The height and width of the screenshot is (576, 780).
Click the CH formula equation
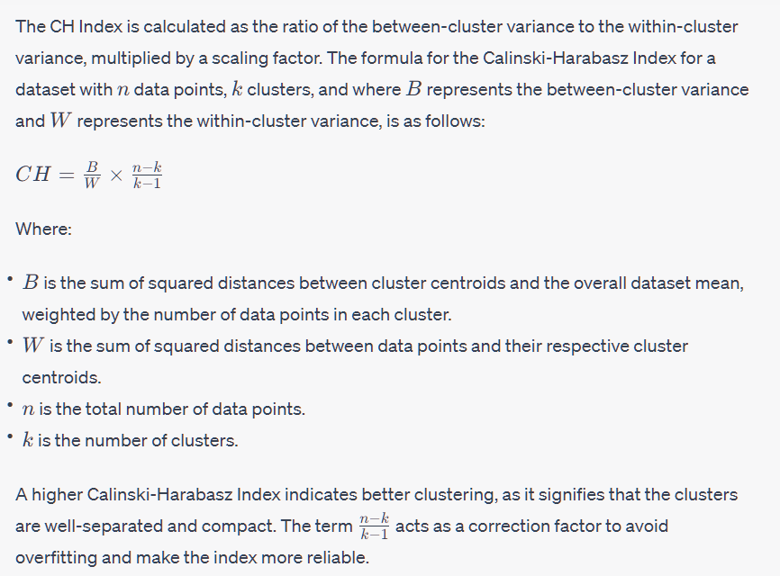point(88,175)
